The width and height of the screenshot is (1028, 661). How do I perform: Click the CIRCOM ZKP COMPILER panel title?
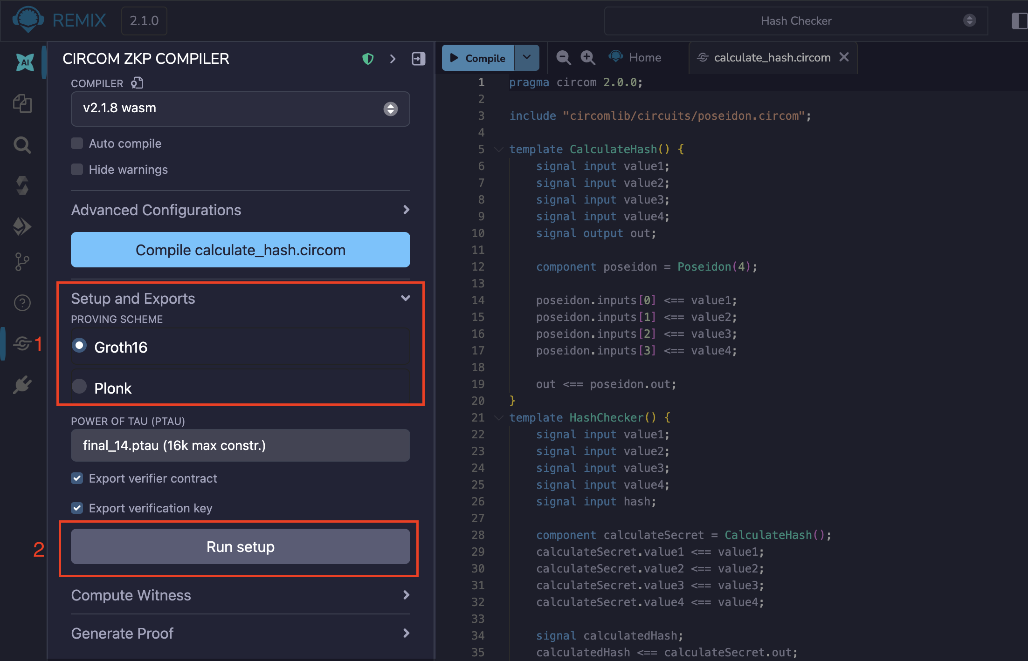pos(146,59)
